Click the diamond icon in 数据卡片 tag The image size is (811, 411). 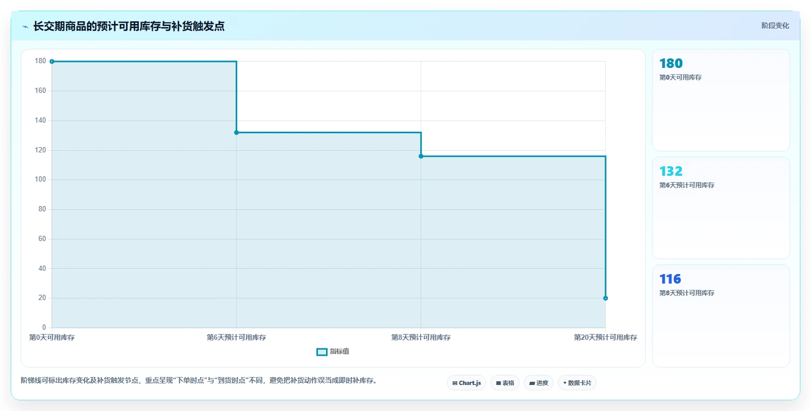565,383
